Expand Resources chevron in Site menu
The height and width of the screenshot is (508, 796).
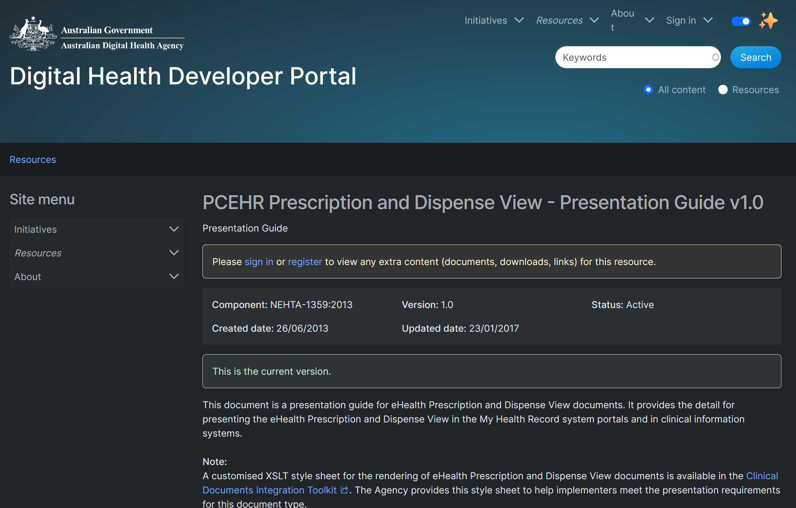coord(174,253)
